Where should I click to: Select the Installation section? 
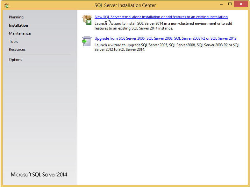click(x=18, y=25)
